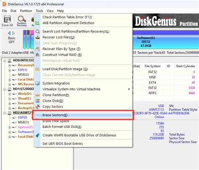Choose Clone Partition
The image size is (199, 170).
click(83, 95)
